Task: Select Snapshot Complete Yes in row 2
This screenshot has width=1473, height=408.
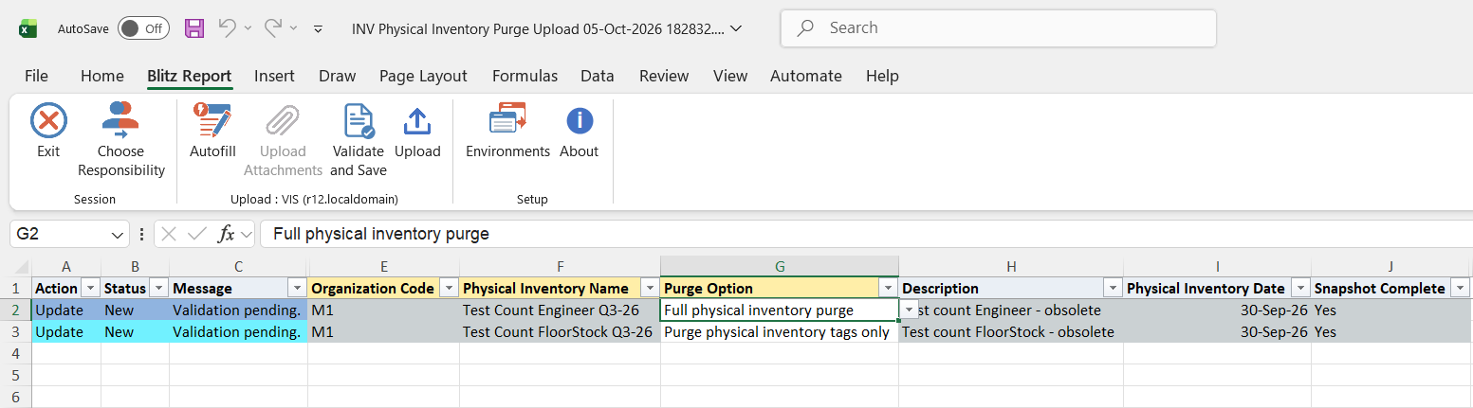Action: click(1391, 310)
